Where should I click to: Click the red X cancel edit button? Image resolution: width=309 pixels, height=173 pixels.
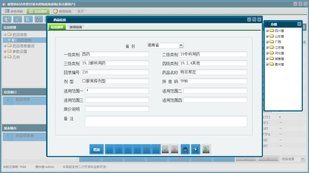[x=174, y=149]
